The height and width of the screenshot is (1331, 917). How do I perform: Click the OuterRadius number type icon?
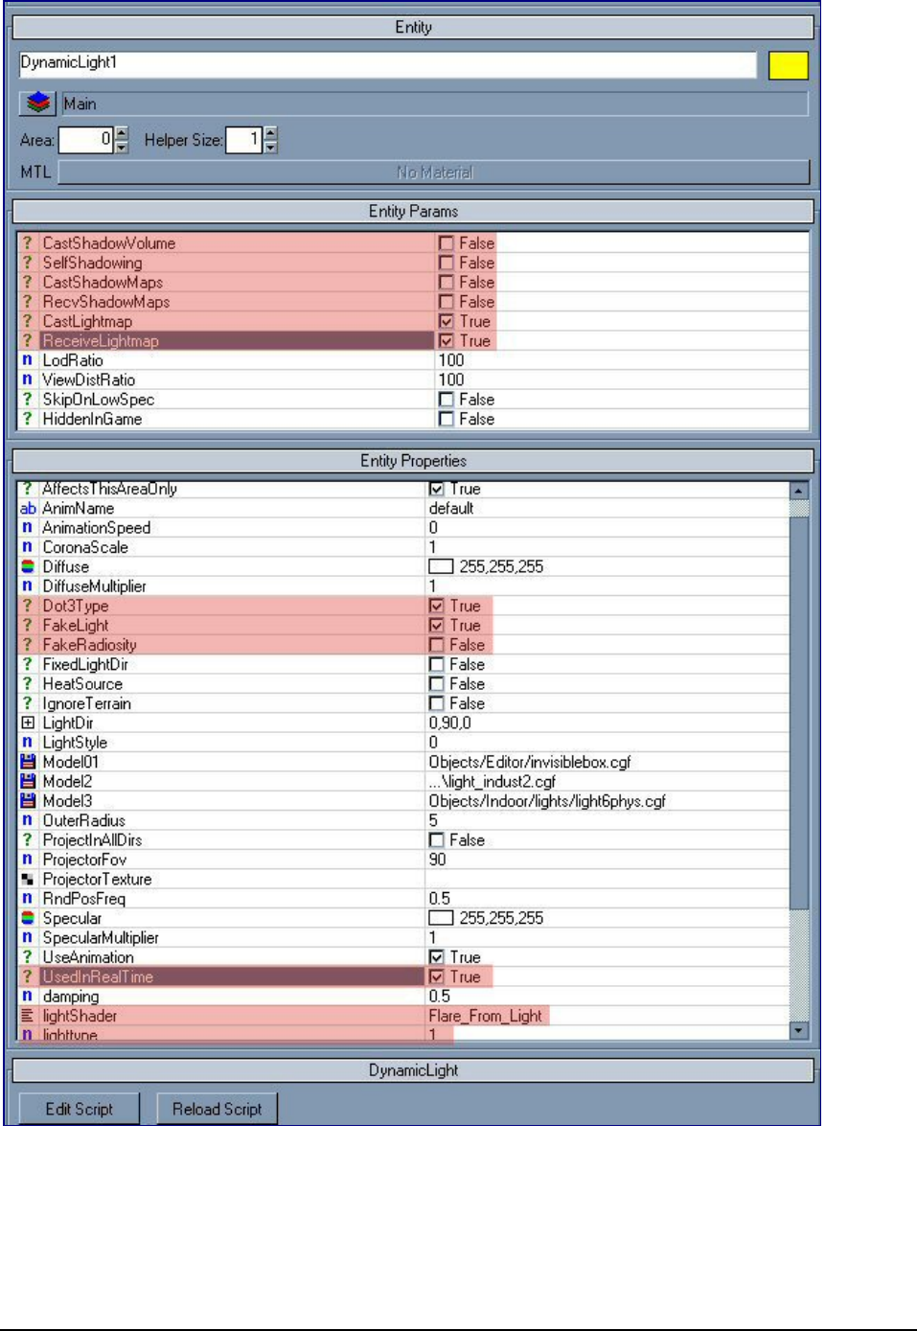(x=28, y=820)
